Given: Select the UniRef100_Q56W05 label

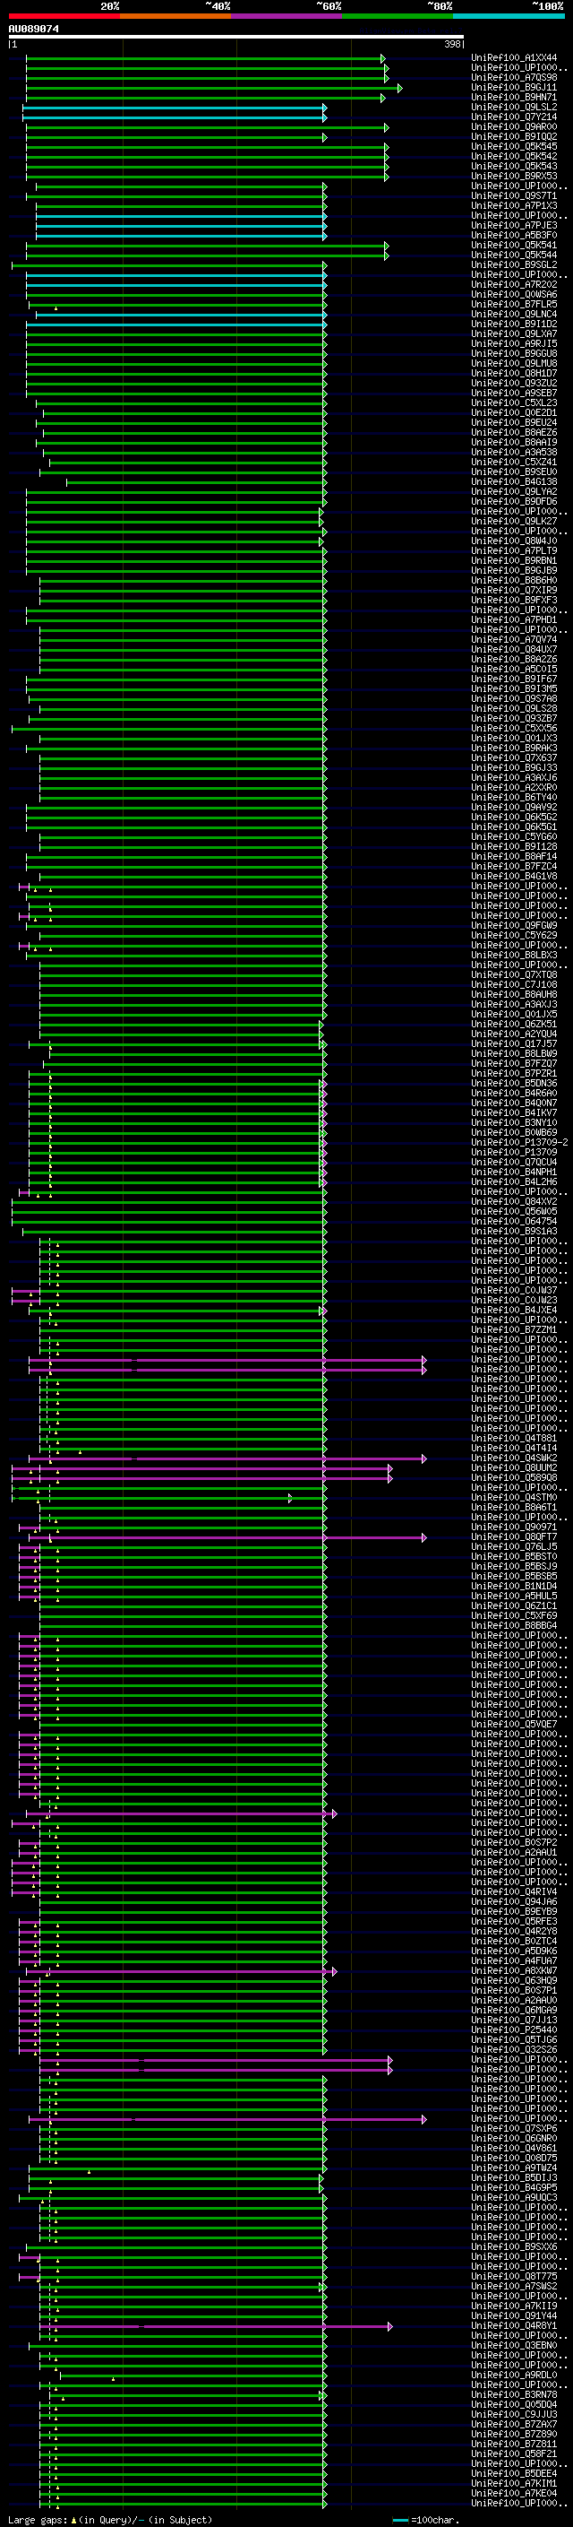Looking at the screenshot, I should point(513,1212).
